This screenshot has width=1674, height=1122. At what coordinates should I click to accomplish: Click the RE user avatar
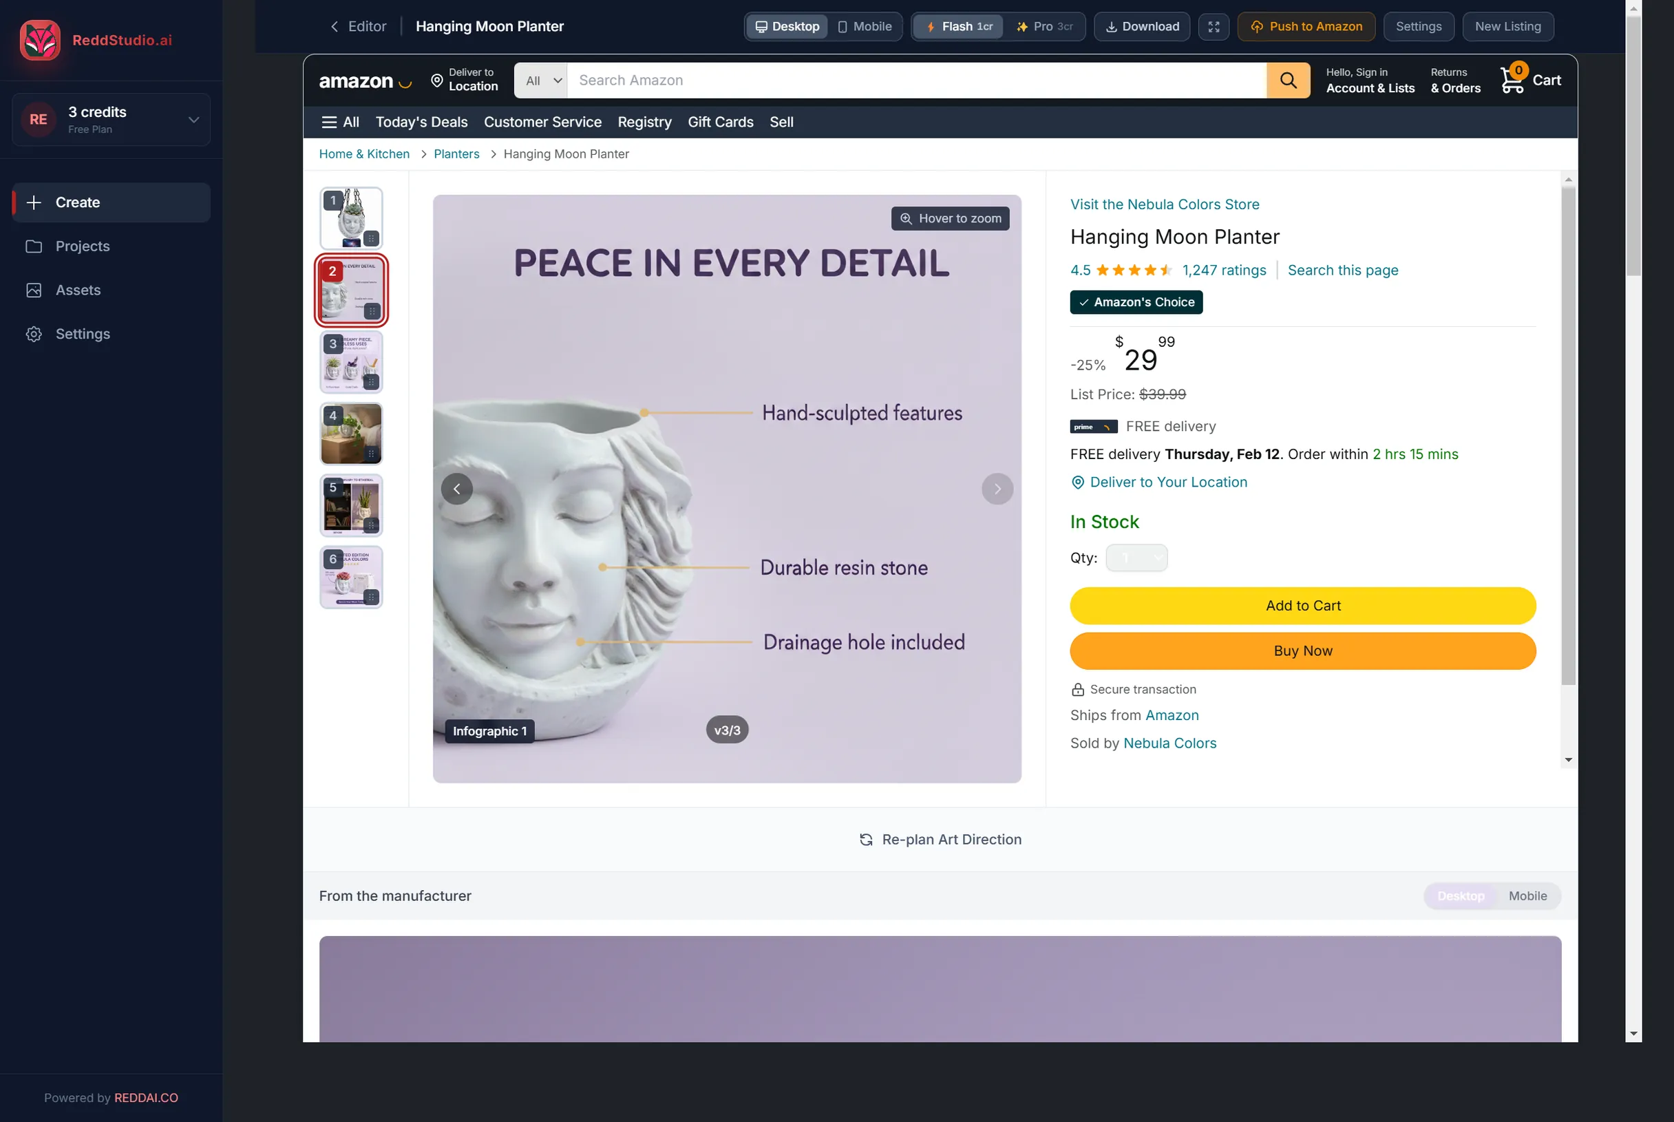tap(39, 120)
